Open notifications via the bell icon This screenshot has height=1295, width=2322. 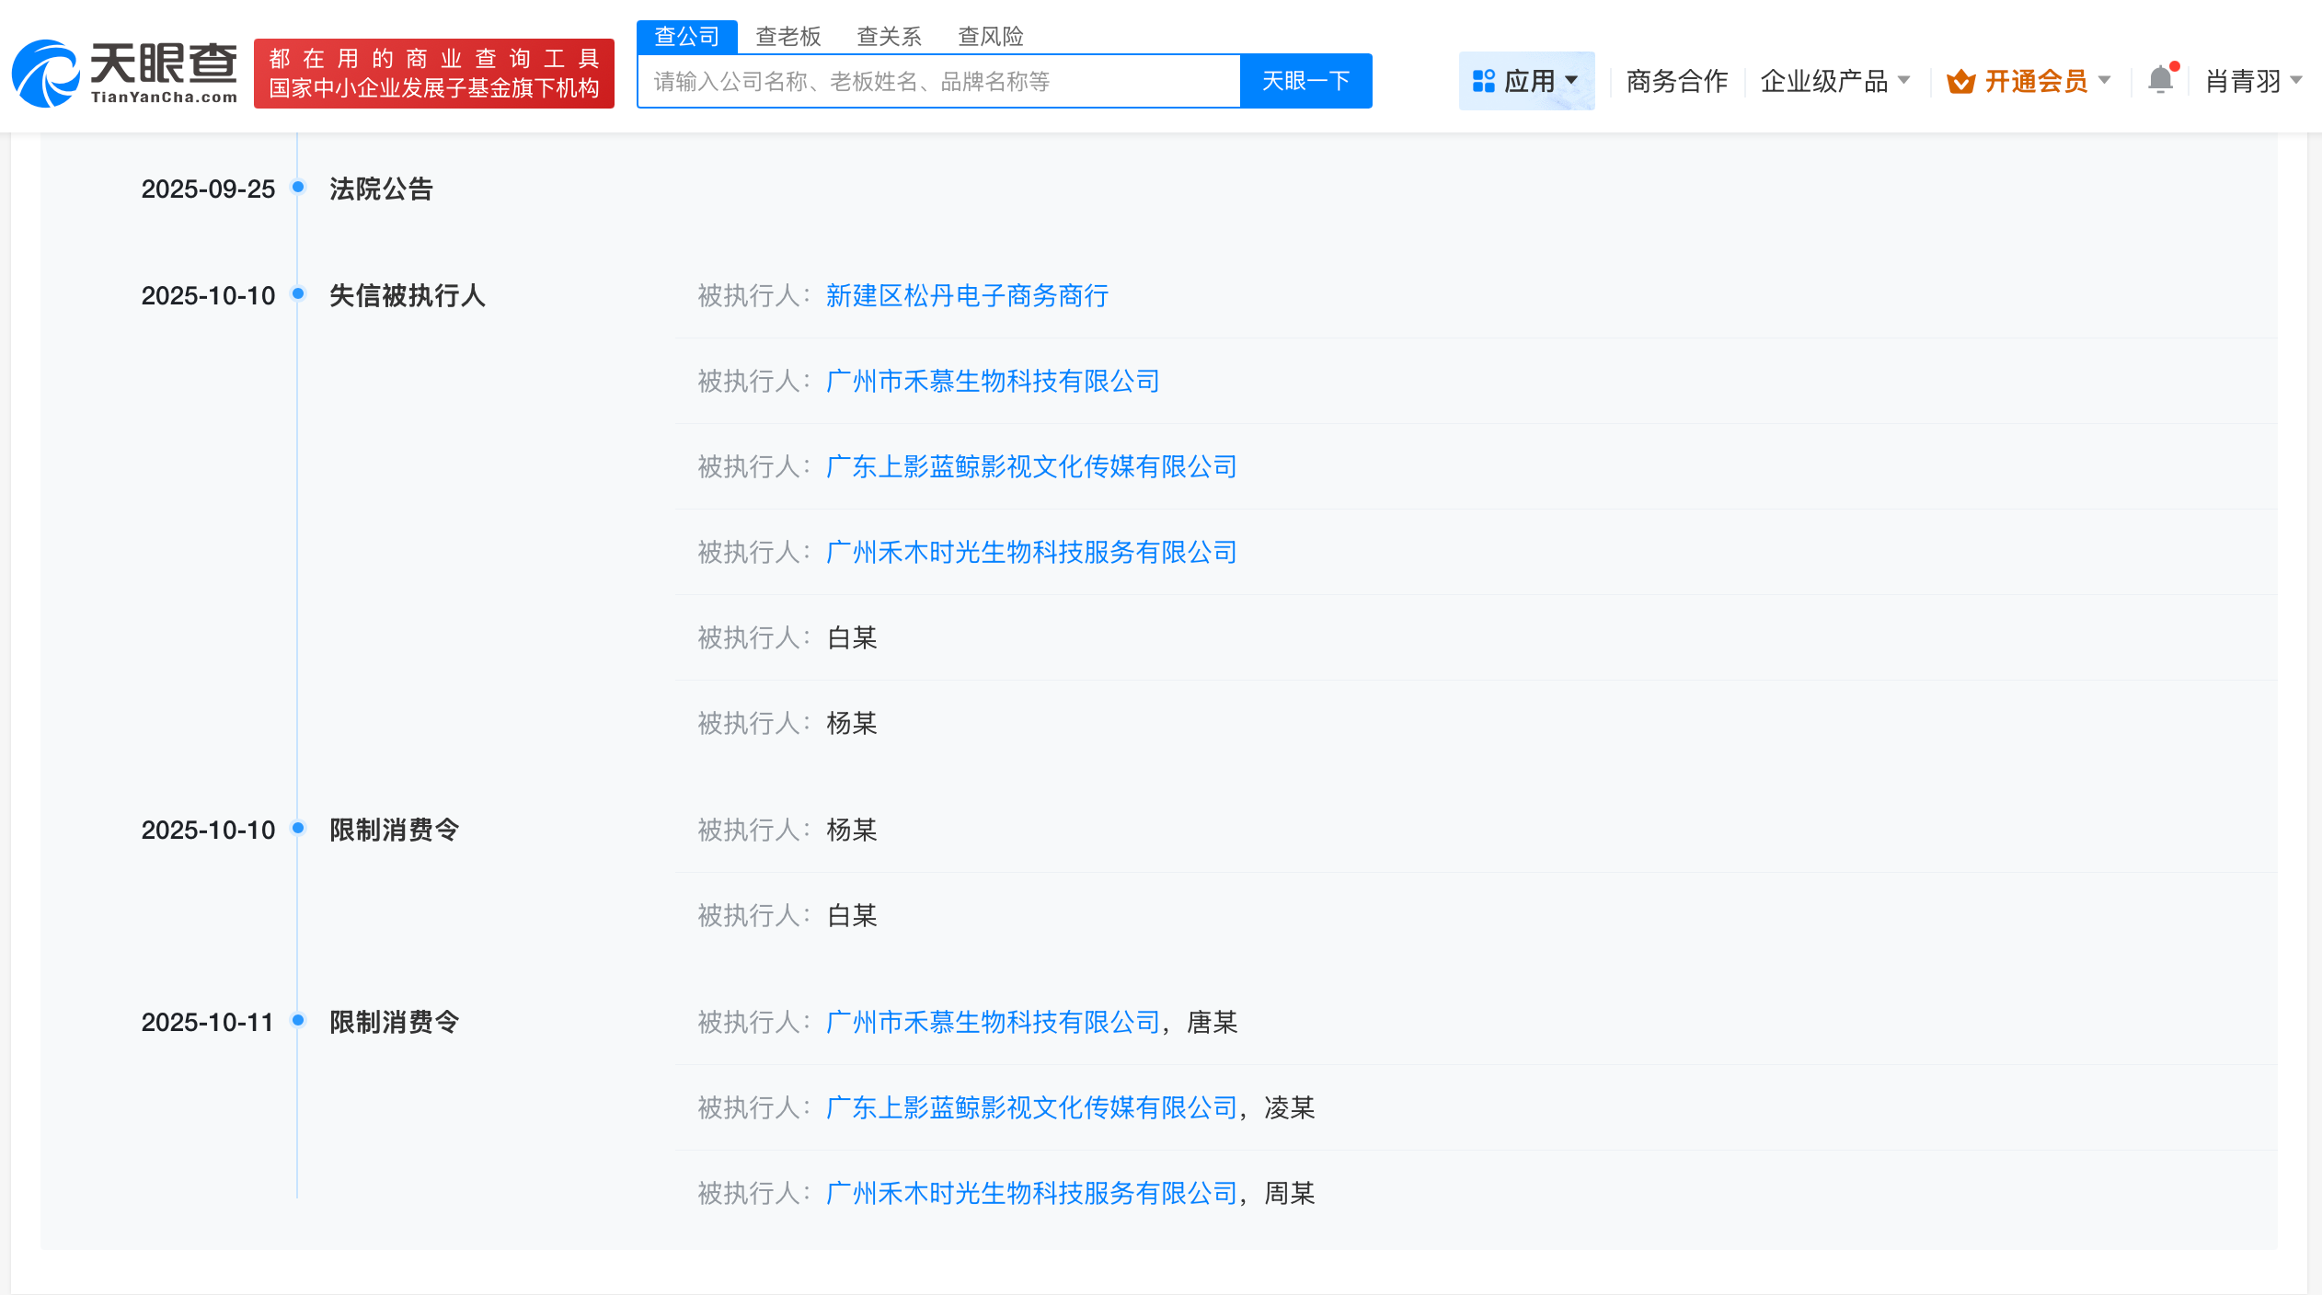2160,81
